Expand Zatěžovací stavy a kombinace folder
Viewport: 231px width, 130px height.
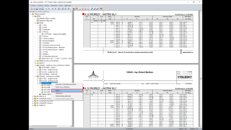tap(35, 61)
